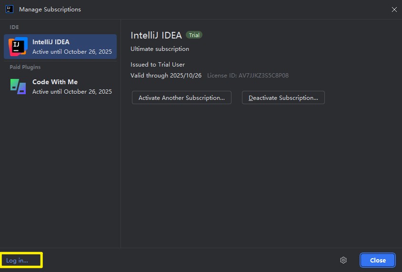Click the green Trial badge
The height and width of the screenshot is (272, 402).
194,35
